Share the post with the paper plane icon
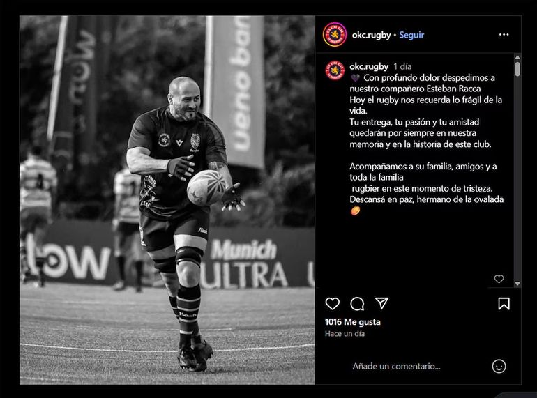Image resolution: width=537 pixels, height=398 pixels. coord(381,303)
